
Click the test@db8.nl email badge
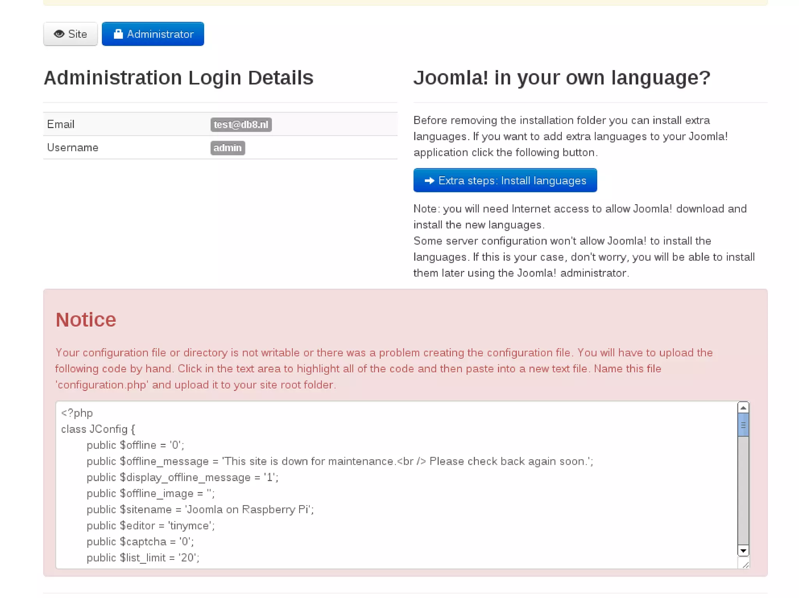pyautogui.click(x=241, y=125)
